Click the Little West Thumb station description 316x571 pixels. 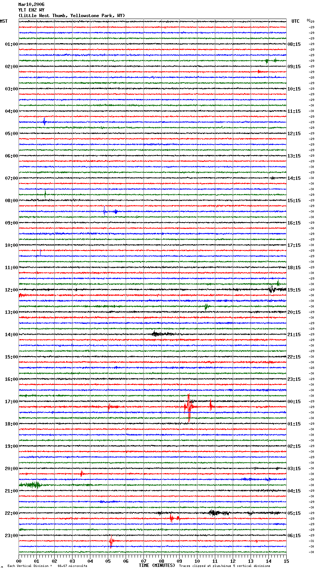coord(72,16)
